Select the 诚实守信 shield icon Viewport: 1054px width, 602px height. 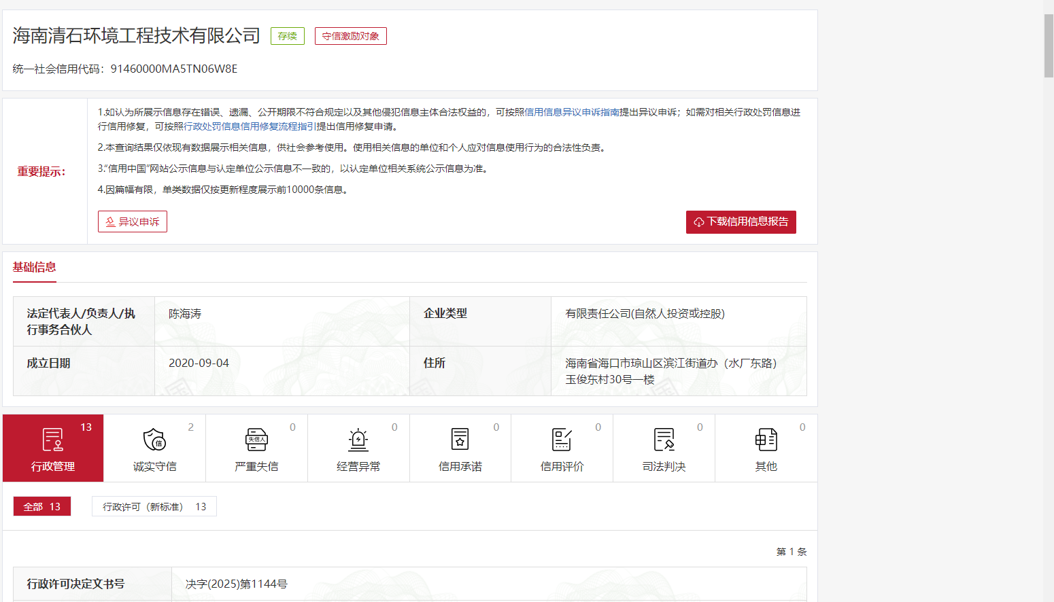[x=154, y=440]
